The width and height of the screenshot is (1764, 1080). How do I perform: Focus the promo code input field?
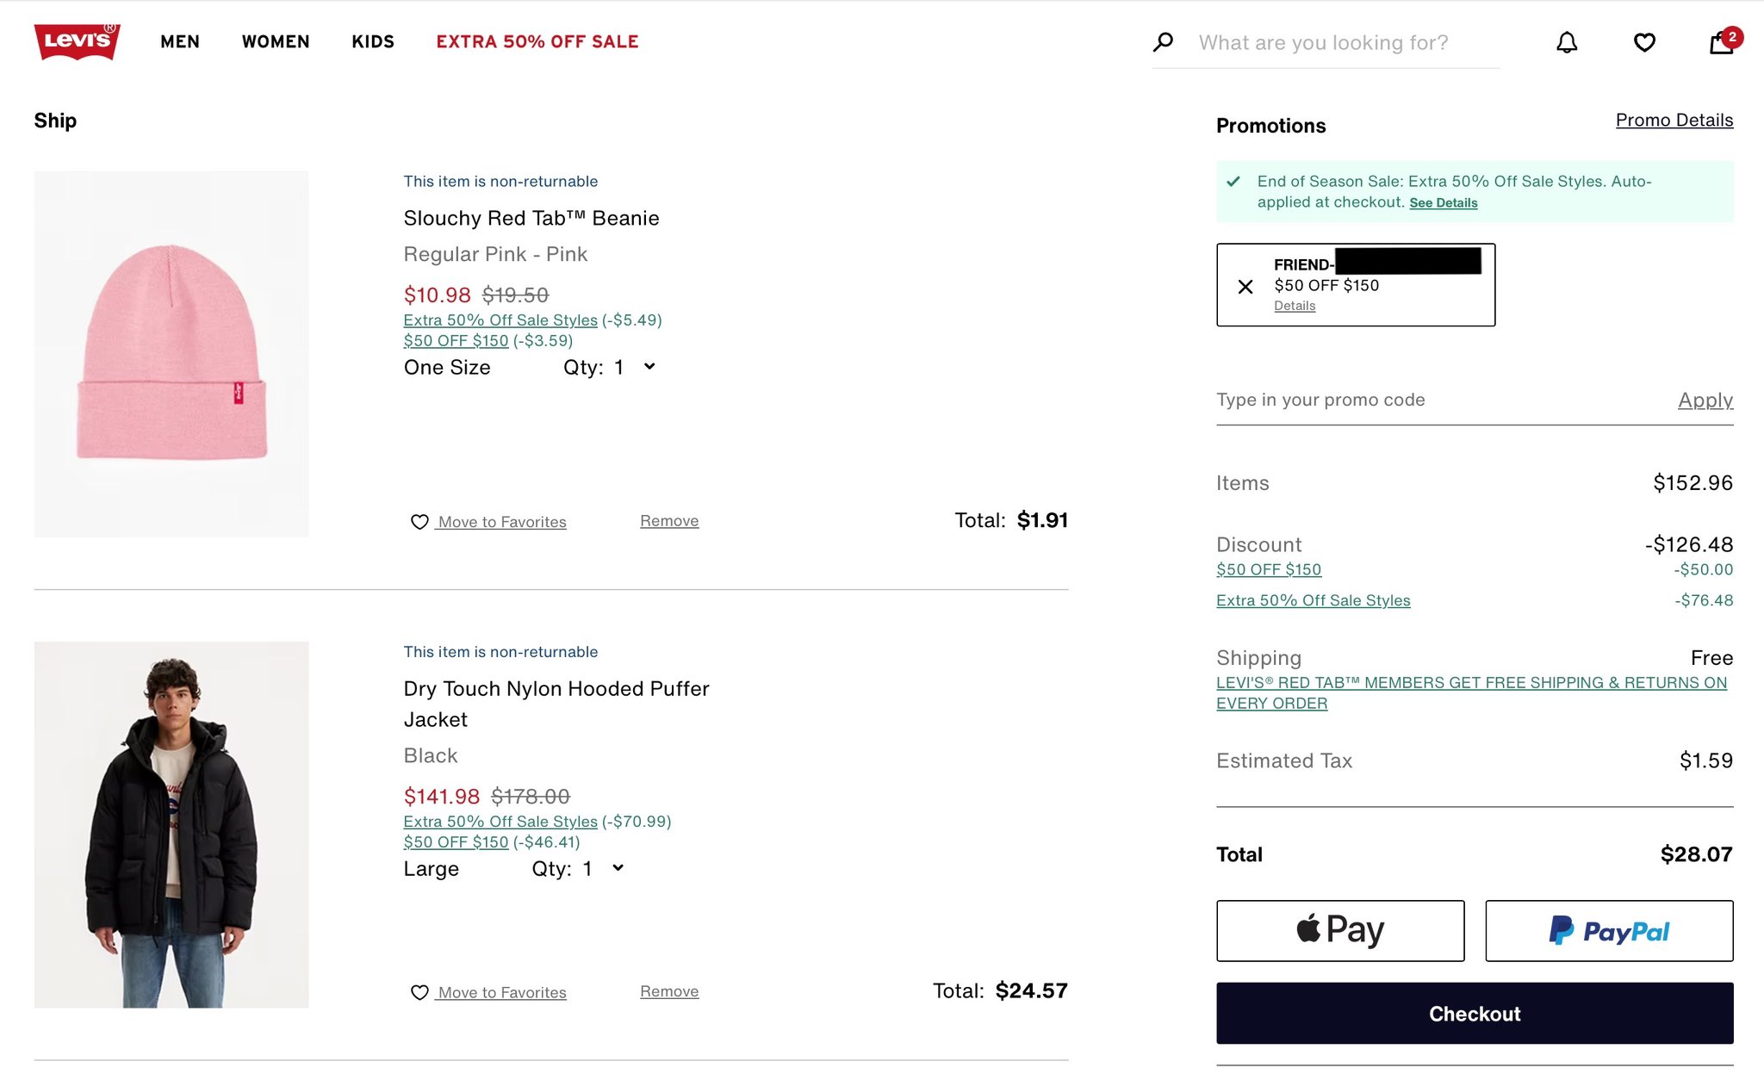[x=1438, y=400]
